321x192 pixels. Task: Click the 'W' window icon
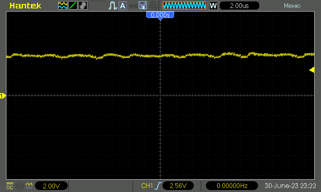tap(213, 6)
